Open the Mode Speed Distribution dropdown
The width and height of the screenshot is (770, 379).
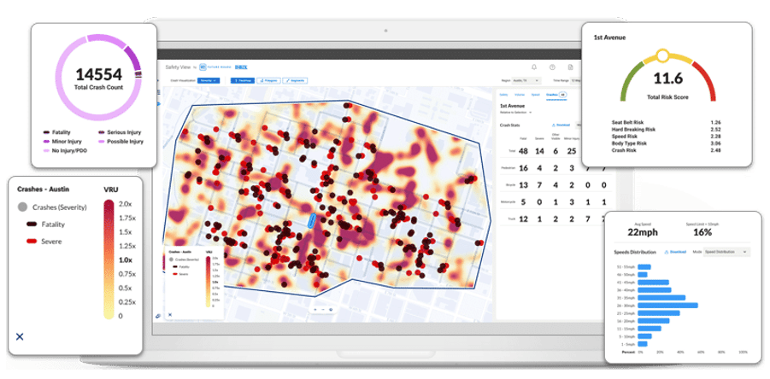click(x=726, y=252)
